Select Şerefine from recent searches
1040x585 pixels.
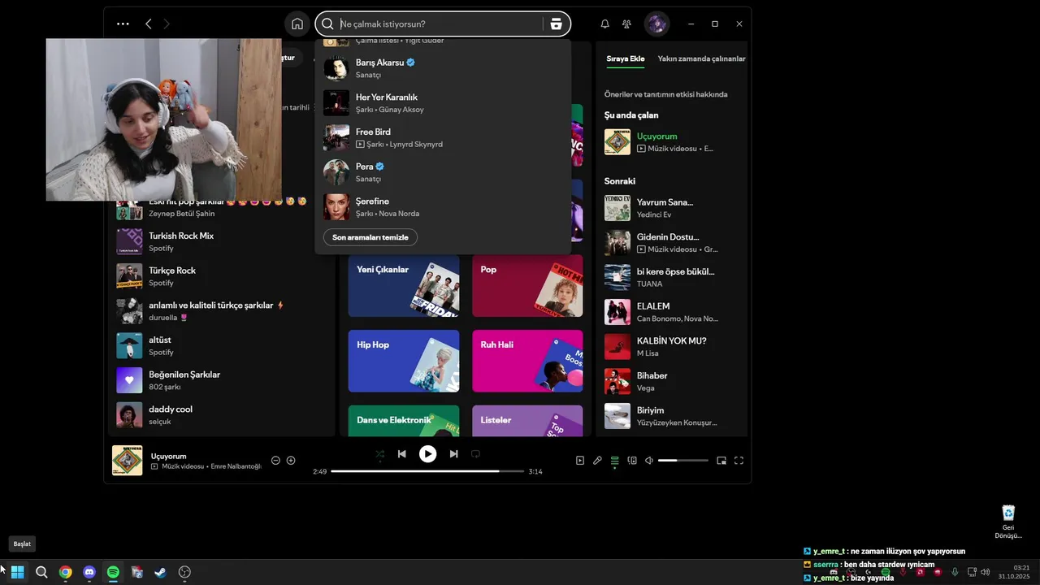pos(443,207)
